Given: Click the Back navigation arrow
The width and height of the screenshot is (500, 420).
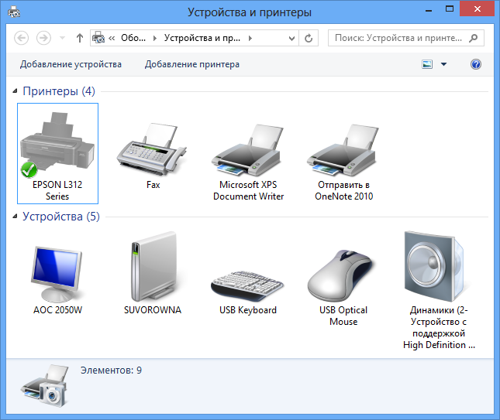Looking at the screenshot, I should (x=22, y=38).
